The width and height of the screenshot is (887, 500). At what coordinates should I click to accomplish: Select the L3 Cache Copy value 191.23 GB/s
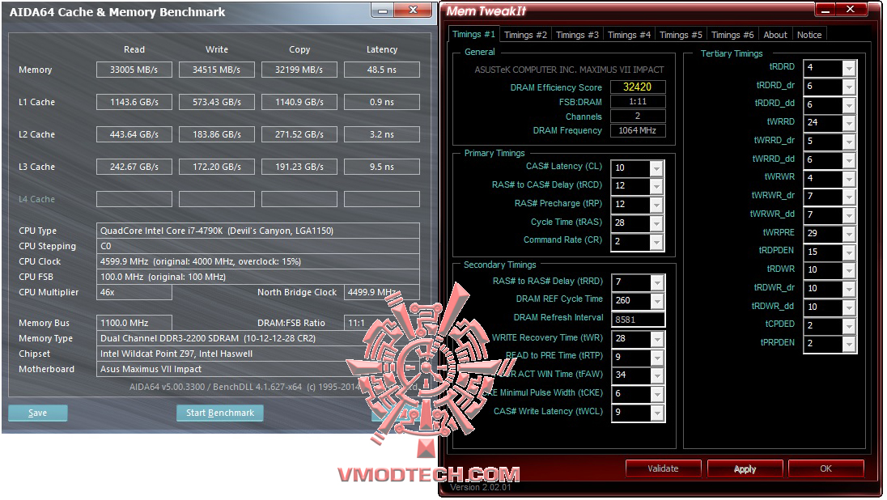coord(299,167)
